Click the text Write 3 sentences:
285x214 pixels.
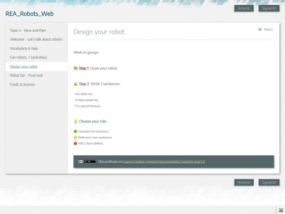pos(106,84)
